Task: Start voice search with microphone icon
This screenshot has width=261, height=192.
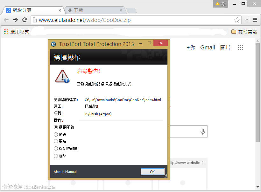Action: [202, 131]
